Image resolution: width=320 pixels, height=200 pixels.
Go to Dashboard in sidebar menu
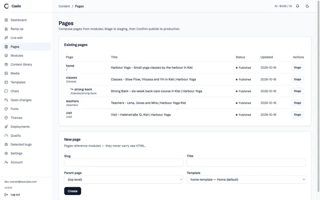(26, 20)
